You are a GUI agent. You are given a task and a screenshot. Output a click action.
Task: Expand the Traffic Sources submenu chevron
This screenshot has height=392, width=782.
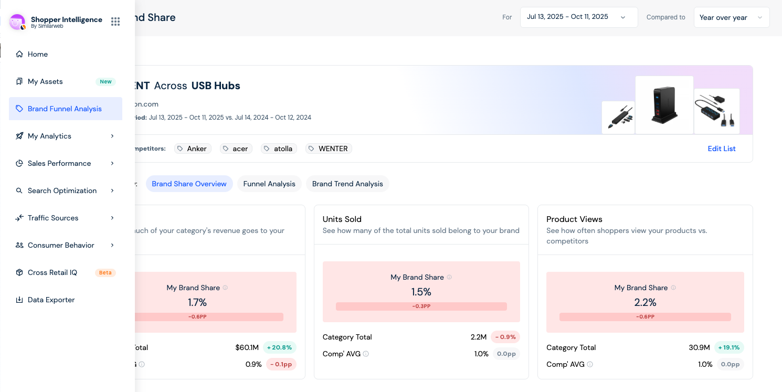[112, 218]
